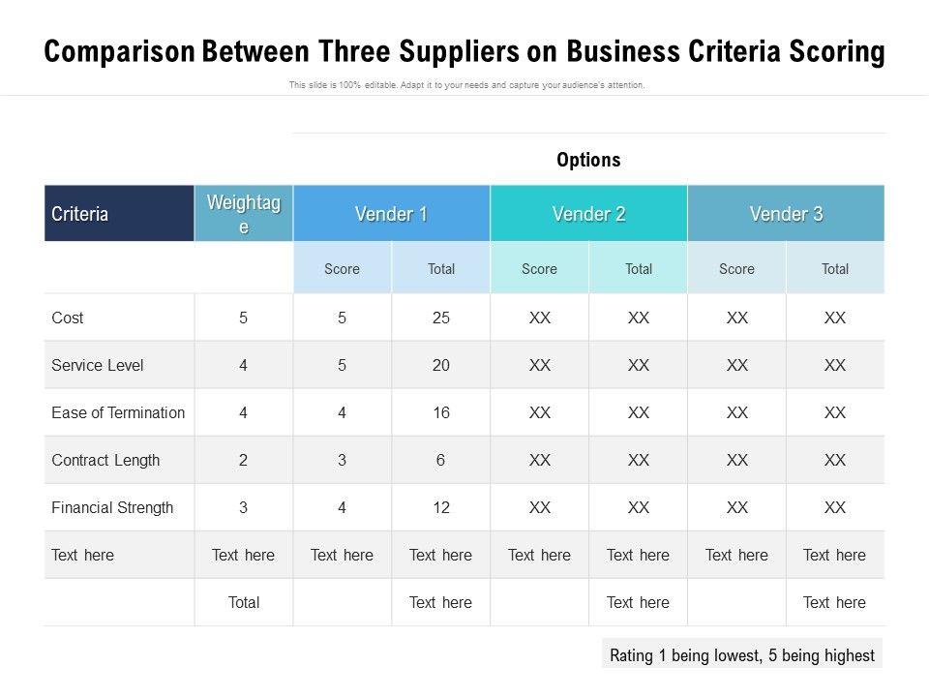
Task: Click the Vender 1 total value 16
Action: [x=441, y=412]
